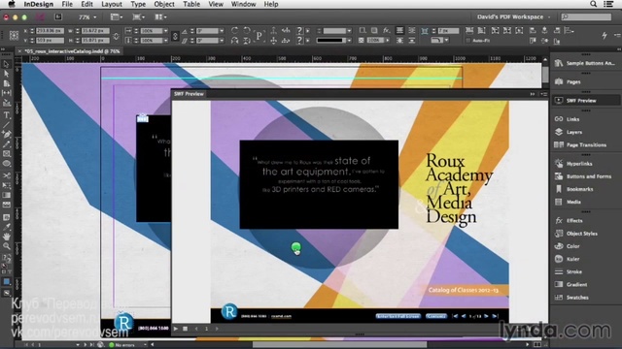Open the zoom level 77% dropdown
The width and height of the screenshot is (622, 349).
95,17
